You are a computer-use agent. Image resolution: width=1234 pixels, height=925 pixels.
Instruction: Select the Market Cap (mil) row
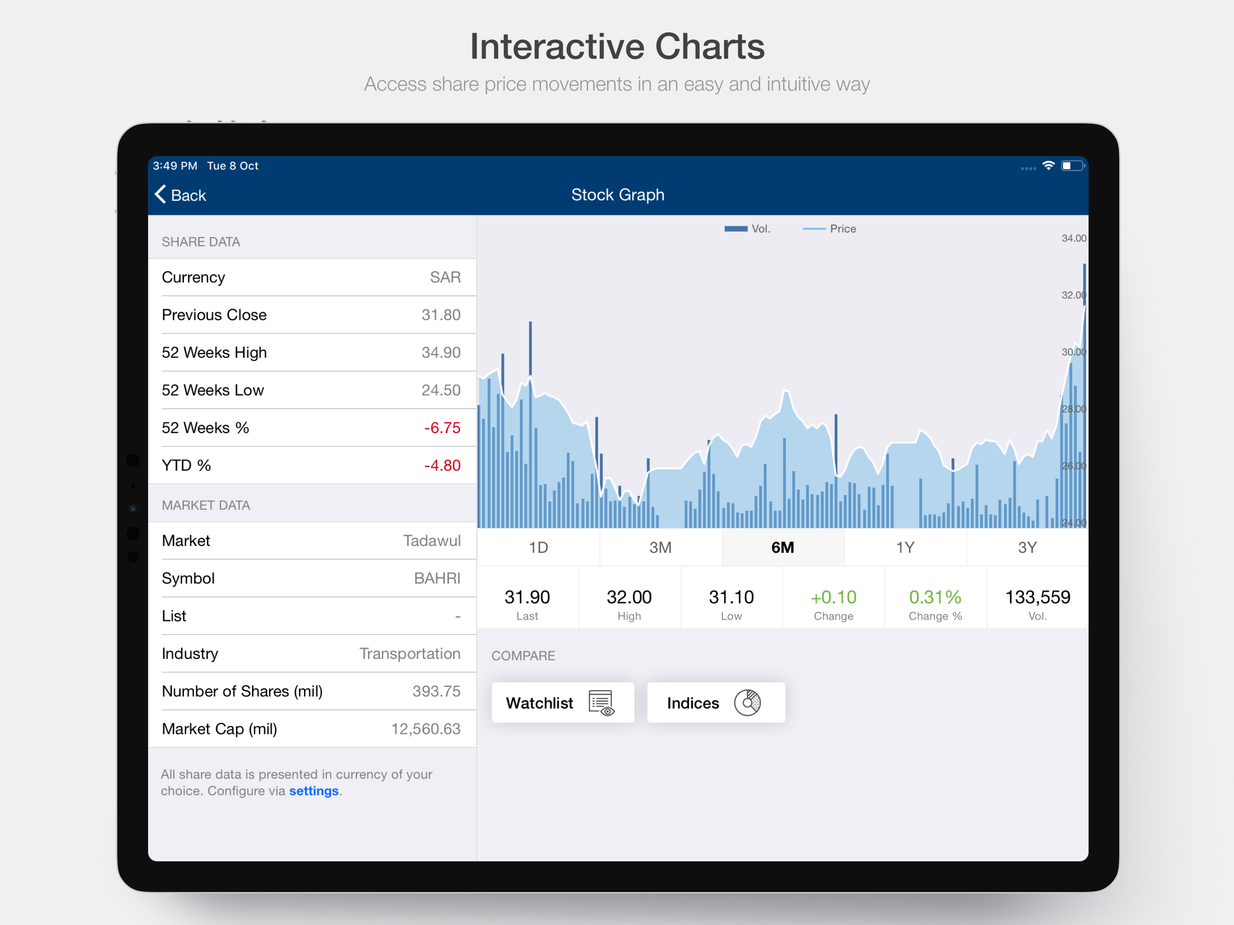[312, 729]
